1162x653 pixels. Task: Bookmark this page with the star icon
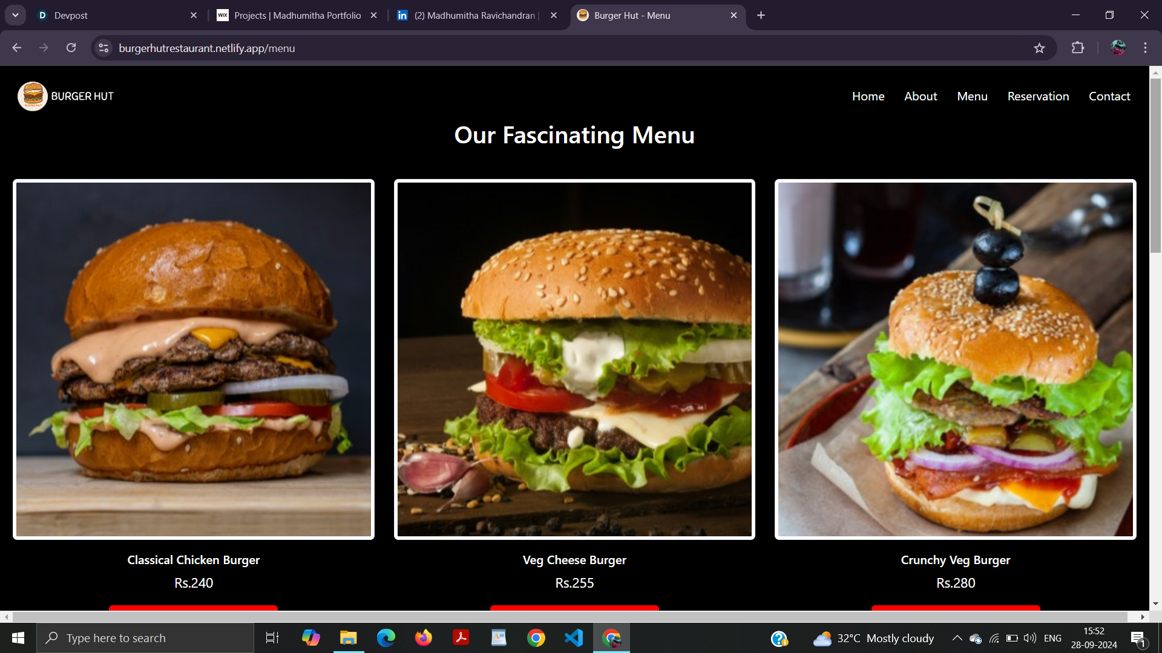click(1039, 48)
